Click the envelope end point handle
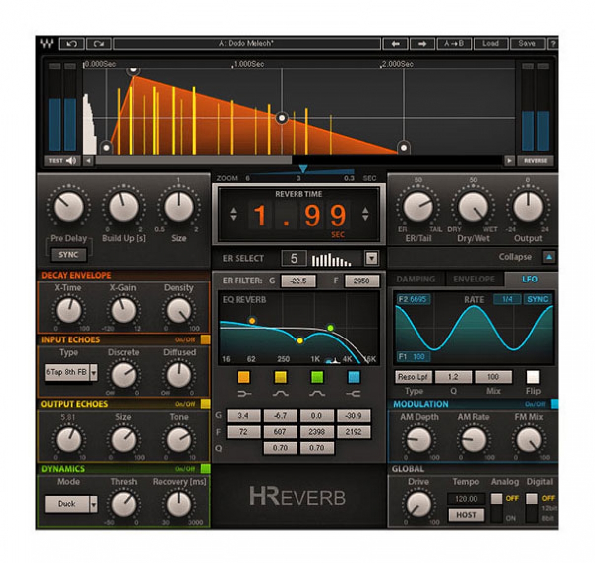Image resolution: width=595 pixels, height=563 pixels. coord(404,147)
